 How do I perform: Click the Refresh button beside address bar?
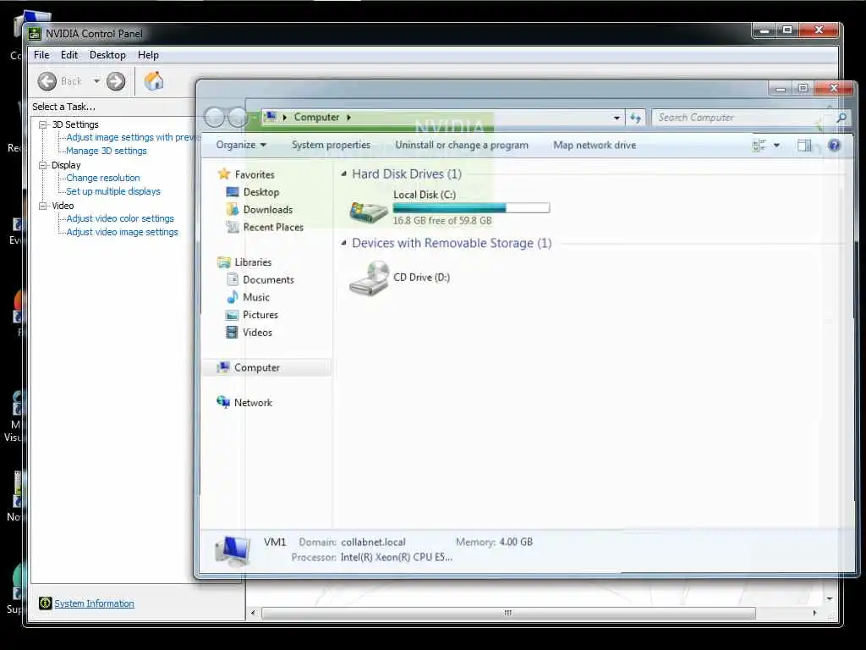click(x=635, y=118)
